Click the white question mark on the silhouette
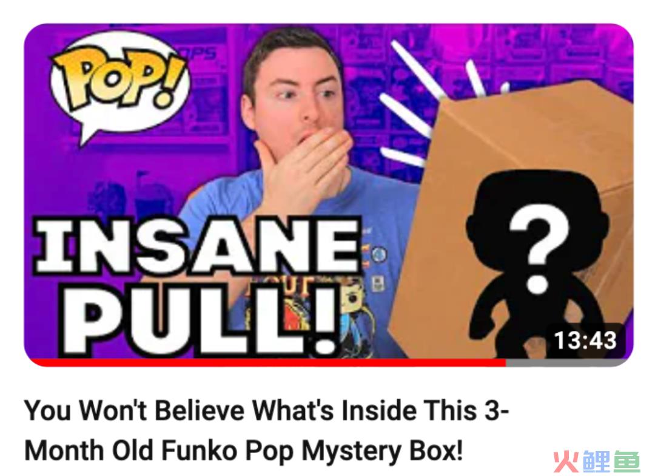This screenshot has width=655, height=476. pos(539,248)
